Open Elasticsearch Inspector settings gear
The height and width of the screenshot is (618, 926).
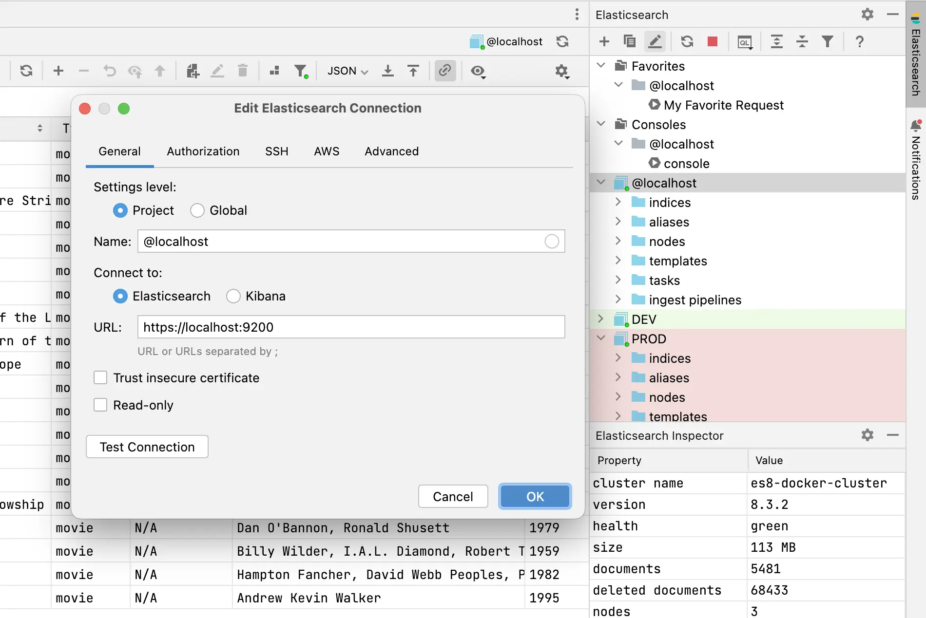[x=868, y=435]
